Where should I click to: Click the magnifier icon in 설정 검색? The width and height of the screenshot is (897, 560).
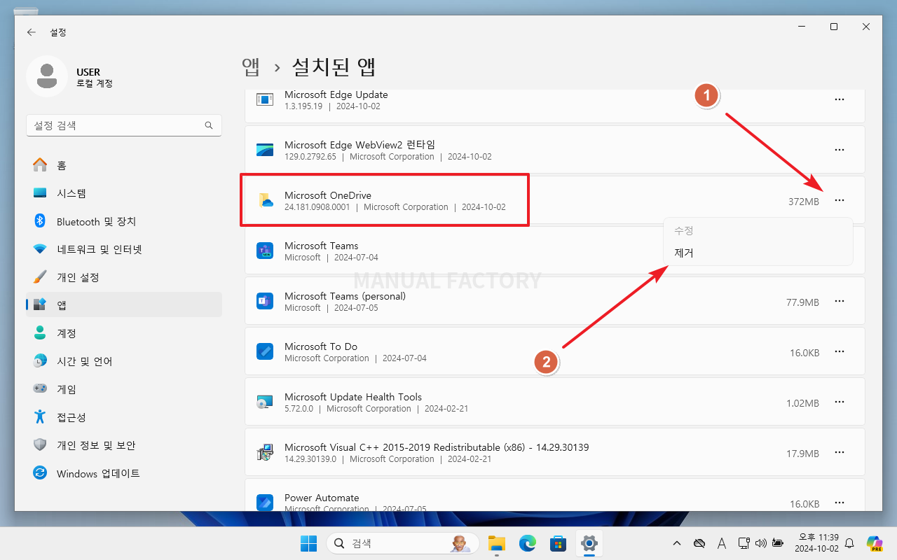pos(209,125)
